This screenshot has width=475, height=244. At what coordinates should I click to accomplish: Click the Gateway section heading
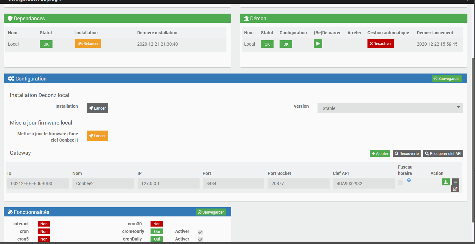(20, 153)
